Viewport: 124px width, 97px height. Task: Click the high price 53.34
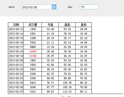click(67, 29)
